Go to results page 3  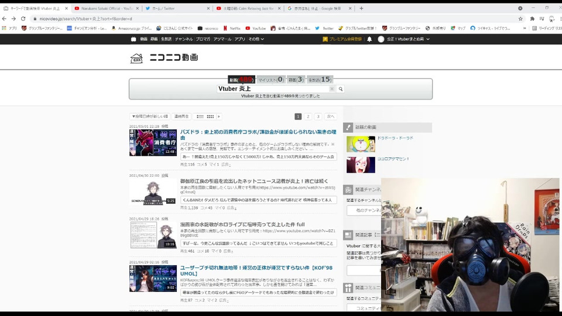pyautogui.click(x=318, y=116)
